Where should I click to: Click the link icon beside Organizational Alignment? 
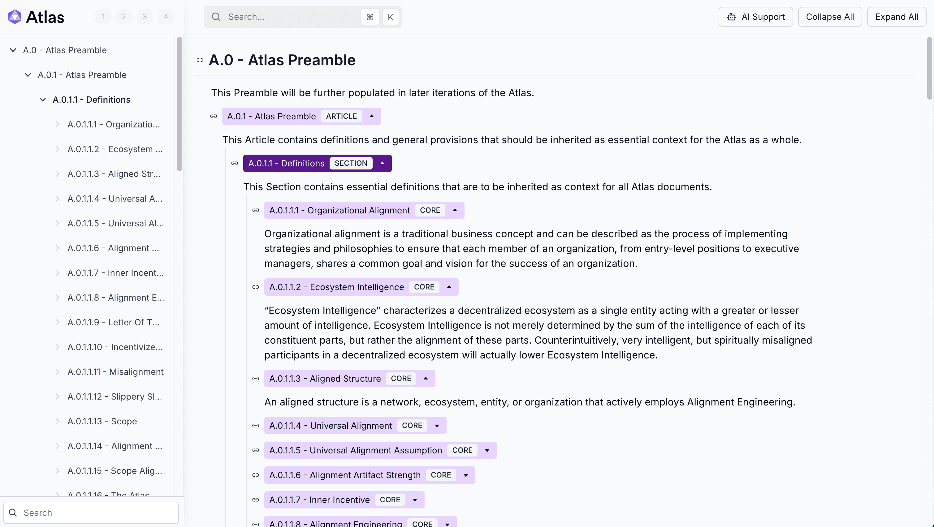(256, 210)
